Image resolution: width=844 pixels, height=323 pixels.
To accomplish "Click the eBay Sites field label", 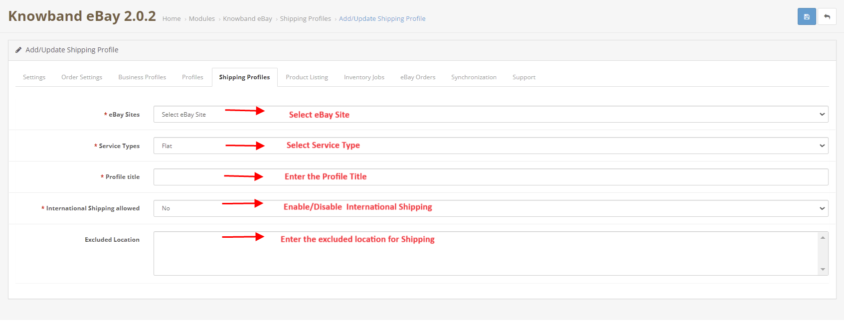I will coord(122,115).
